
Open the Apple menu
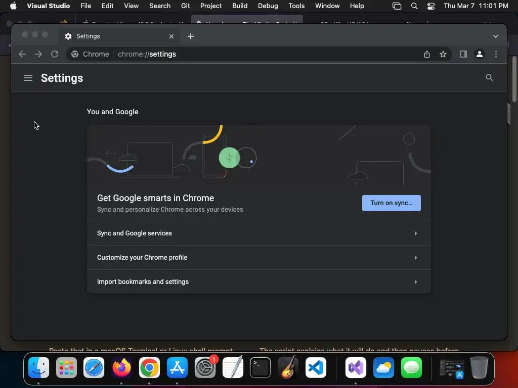click(x=13, y=6)
